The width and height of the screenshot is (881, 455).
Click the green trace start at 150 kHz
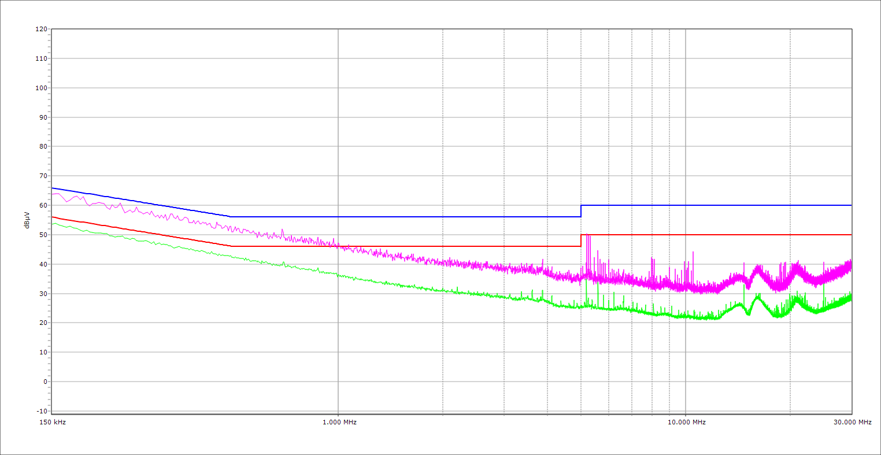(x=53, y=223)
